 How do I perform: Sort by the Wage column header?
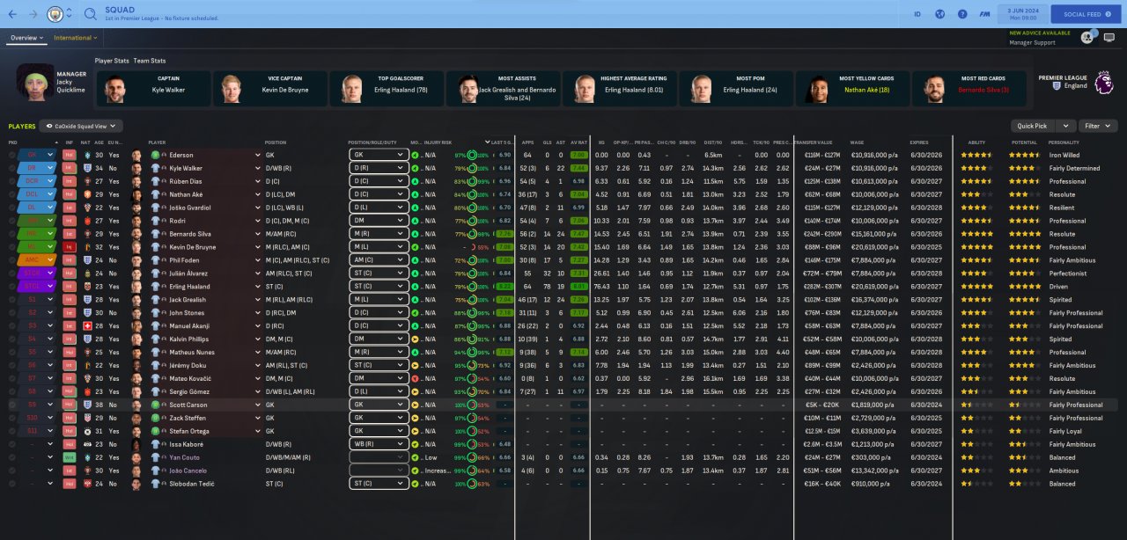[x=858, y=142]
